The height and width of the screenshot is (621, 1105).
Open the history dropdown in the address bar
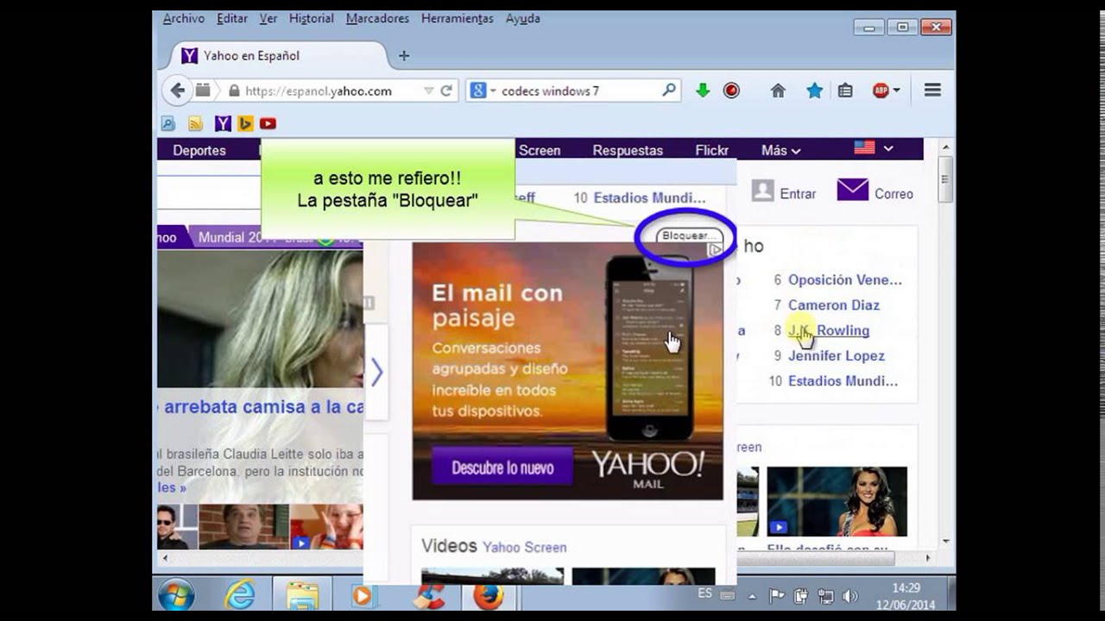coord(428,91)
